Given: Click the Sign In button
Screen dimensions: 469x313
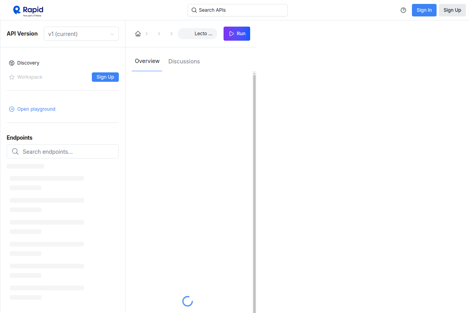Looking at the screenshot, I should point(424,10).
